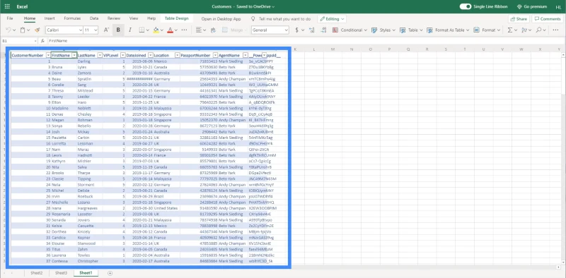Image resolution: width=566 pixels, height=278 pixels.
Task: Switch to the Review tab
Action: click(114, 18)
